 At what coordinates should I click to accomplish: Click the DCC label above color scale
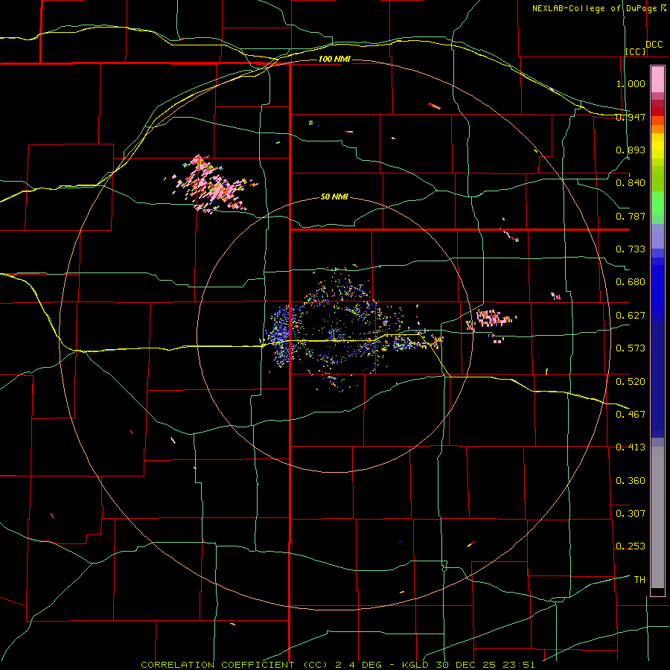click(x=654, y=45)
